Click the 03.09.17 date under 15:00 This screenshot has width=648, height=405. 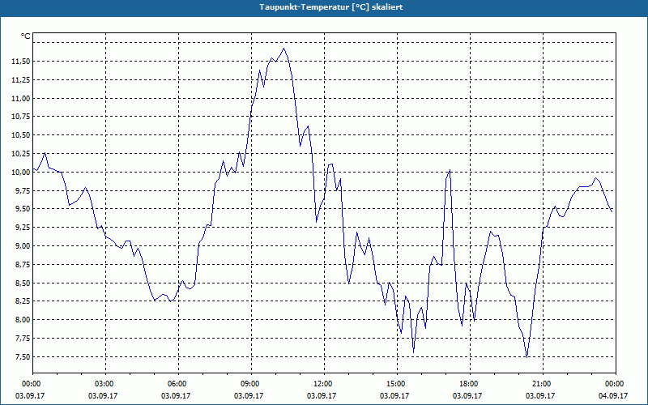[x=394, y=395]
